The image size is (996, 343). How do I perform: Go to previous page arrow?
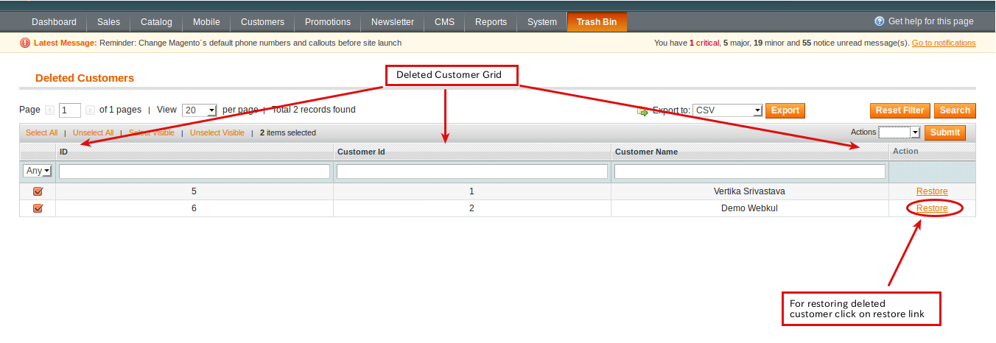pos(49,110)
